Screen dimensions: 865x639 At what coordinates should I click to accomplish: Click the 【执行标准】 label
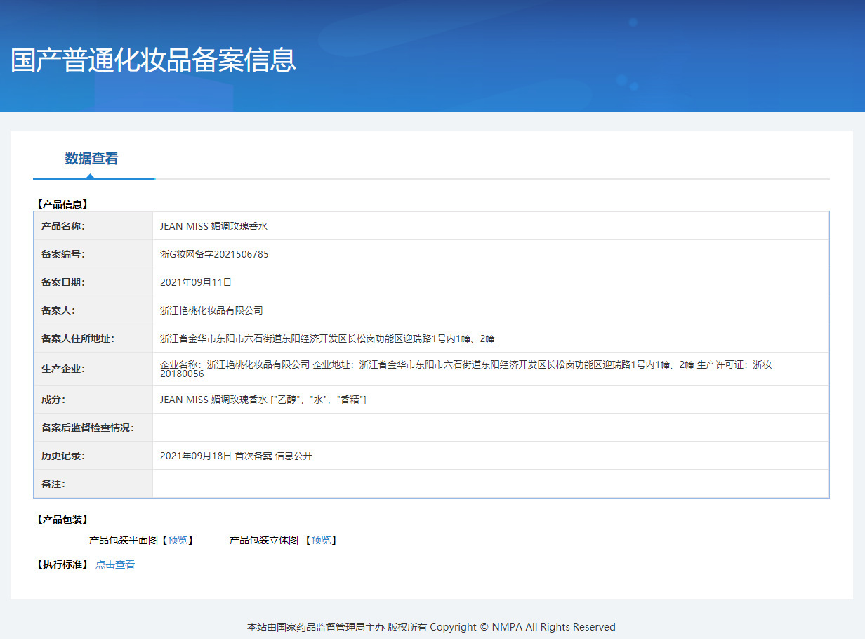tap(62, 563)
